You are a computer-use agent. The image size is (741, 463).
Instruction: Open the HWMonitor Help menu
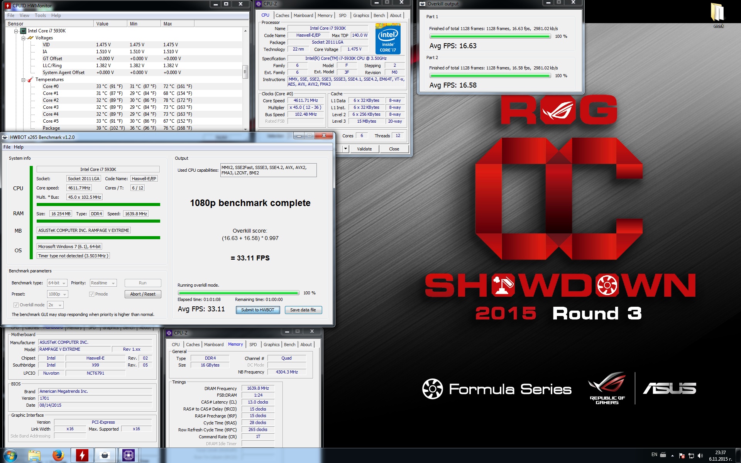click(56, 15)
